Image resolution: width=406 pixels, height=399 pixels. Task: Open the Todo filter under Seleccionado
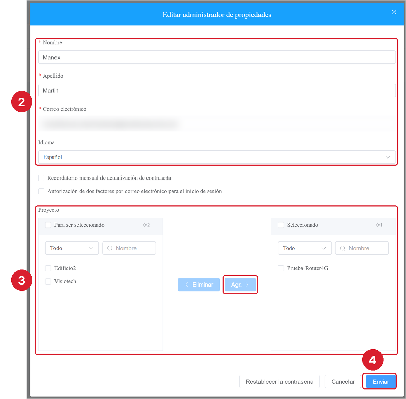[x=305, y=248]
